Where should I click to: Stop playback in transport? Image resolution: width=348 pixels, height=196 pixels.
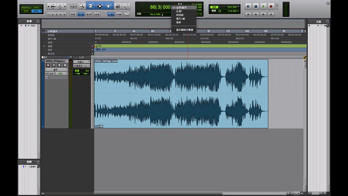tap(256, 6)
